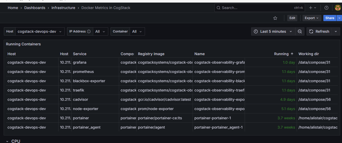Click the portainer/agent image cell

coord(164,127)
